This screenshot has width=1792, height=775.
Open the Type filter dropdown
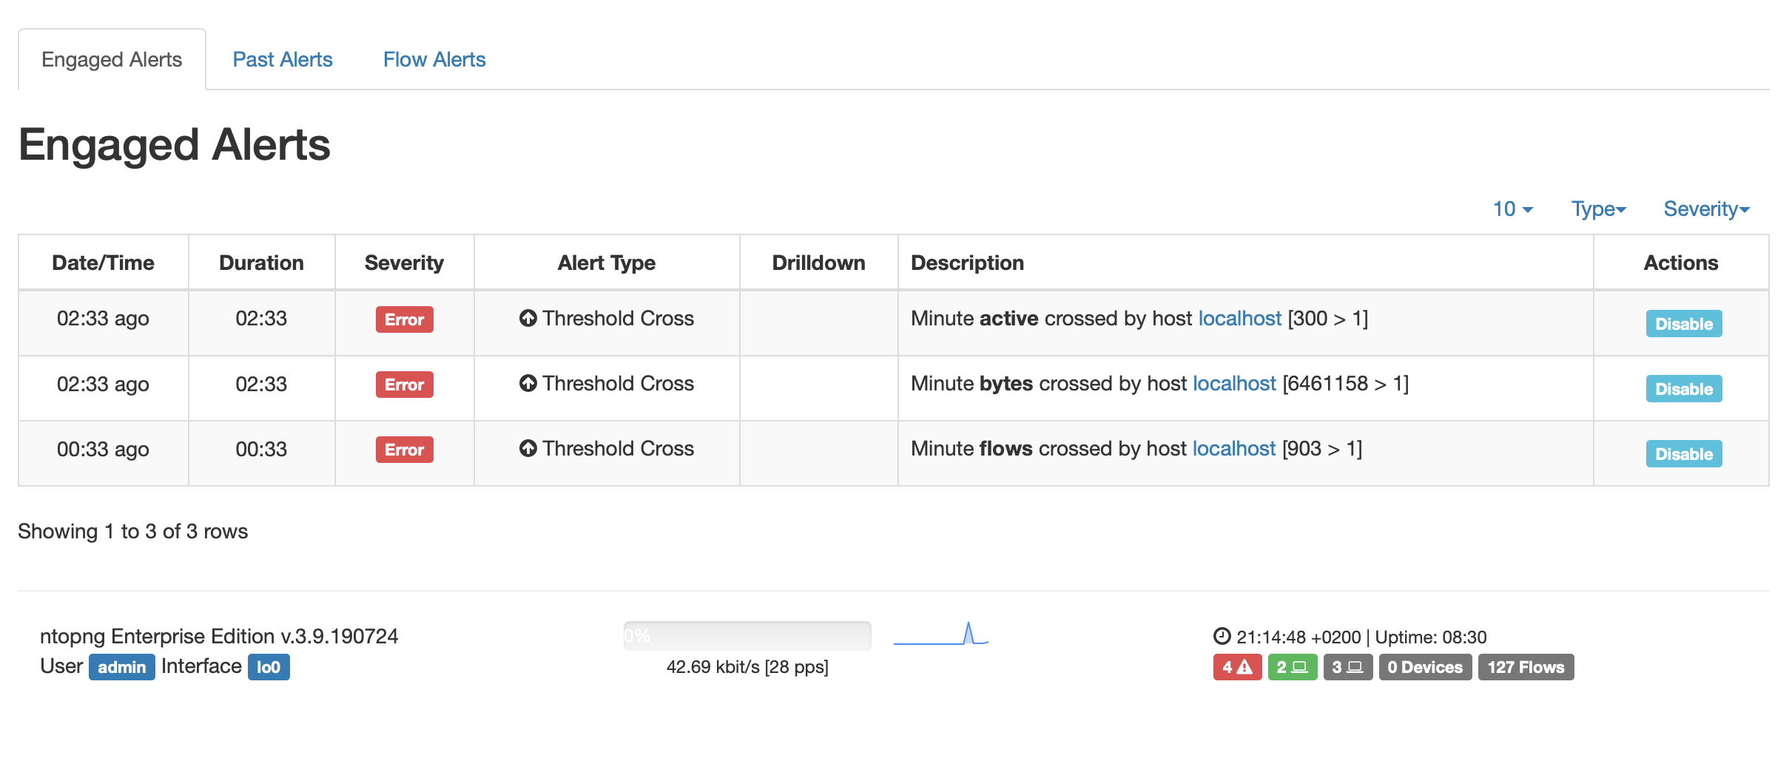(x=1597, y=209)
